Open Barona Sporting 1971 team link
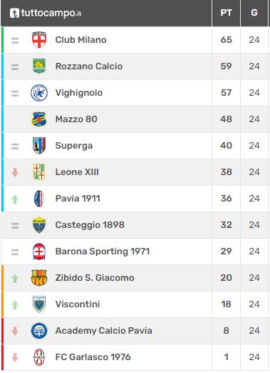The height and width of the screenshot is (373, 270). (x=103, y=252)
